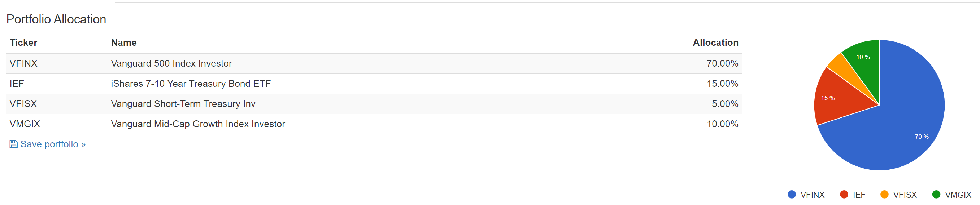Click the Ticker column header
The image size is (980, 205).
click(x=23, y=43)
